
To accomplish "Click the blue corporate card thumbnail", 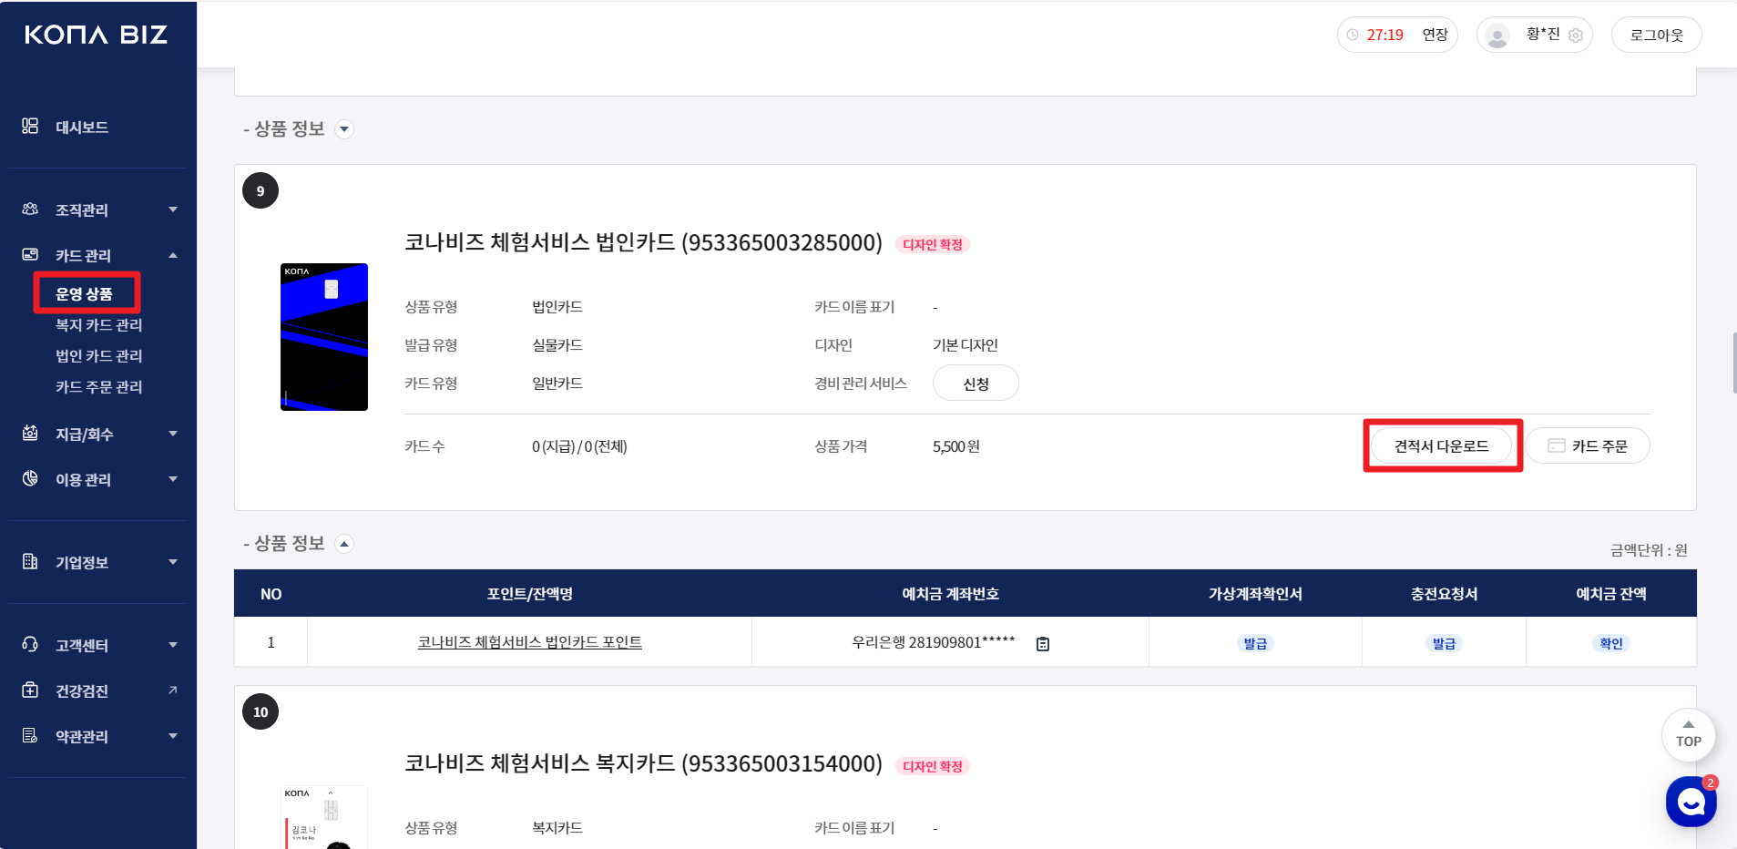I will [324, 337].
